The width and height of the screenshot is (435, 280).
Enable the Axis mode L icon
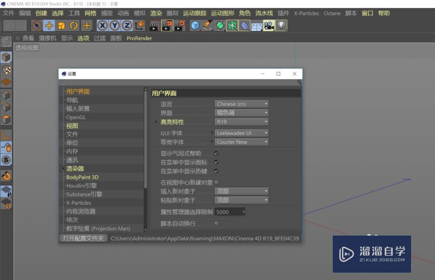click(x=6, y=135)
